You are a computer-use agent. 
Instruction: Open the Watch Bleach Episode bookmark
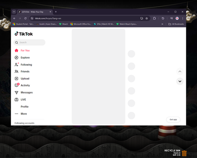click(x=127, y=24)
